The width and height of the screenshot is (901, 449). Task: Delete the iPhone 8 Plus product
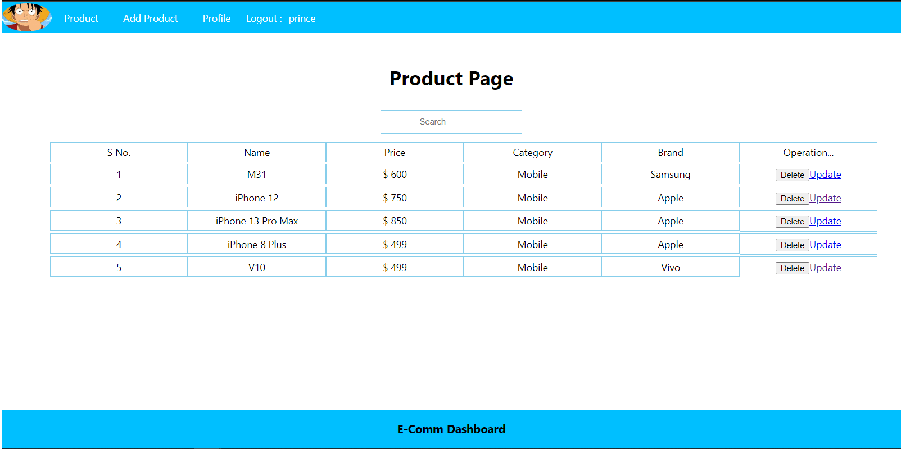[791, 245]
